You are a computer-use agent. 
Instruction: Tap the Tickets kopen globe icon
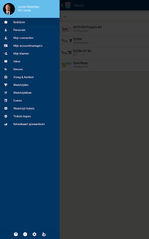tap(6, 116)
